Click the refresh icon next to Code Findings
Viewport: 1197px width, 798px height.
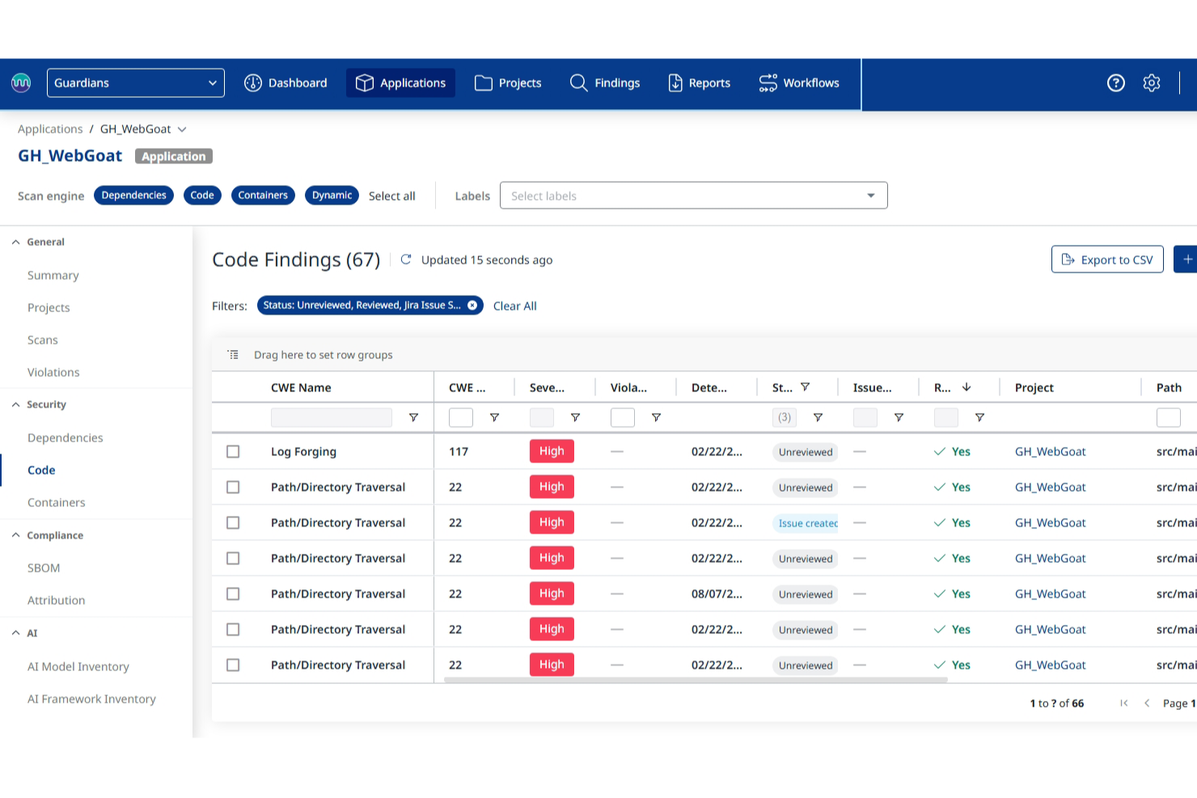405,259
